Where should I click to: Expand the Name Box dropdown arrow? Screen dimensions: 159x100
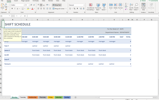point(9,16)
